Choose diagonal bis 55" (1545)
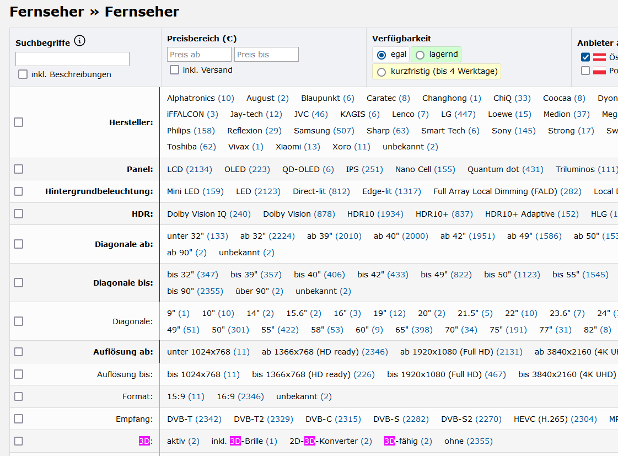The image size is (618, 456). (x=581, y=274)
